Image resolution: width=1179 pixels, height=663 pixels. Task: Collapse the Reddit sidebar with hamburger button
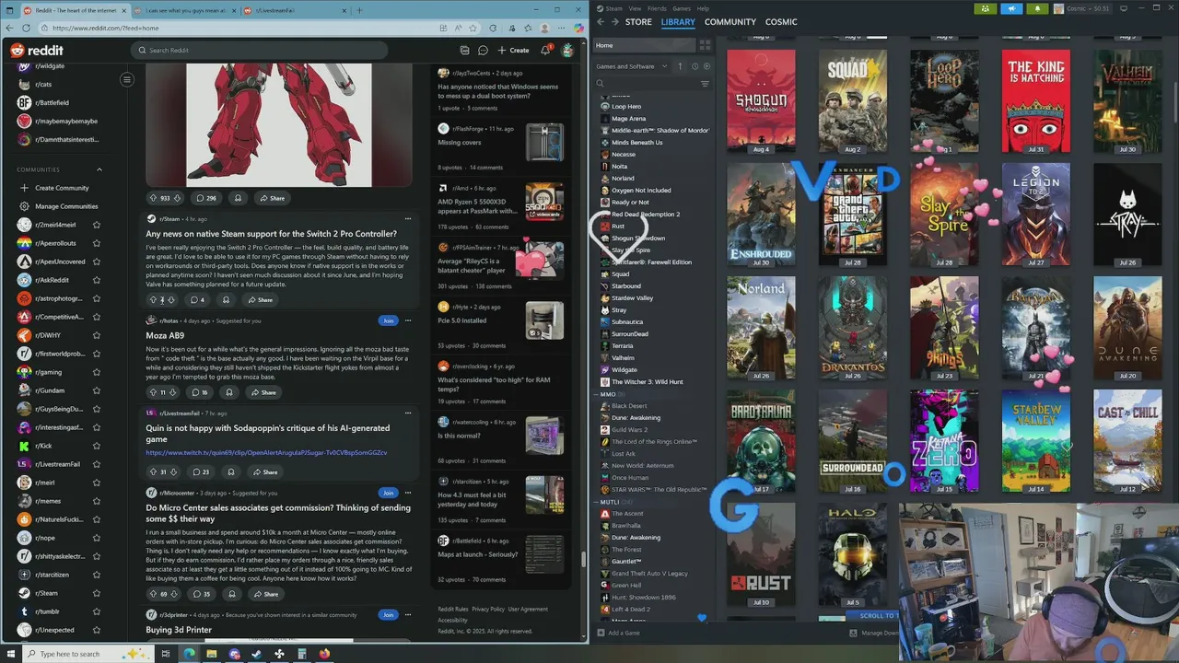[x=127, y=79]
